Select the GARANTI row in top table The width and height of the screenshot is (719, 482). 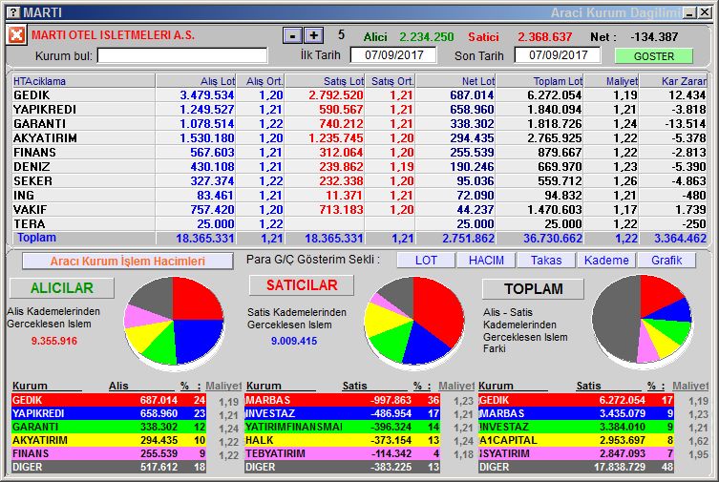(359, 124)
